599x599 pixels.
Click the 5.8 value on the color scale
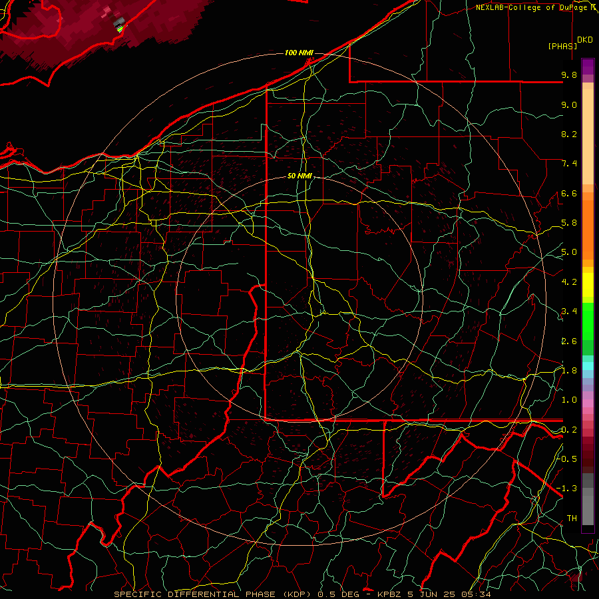click(569, 223)
